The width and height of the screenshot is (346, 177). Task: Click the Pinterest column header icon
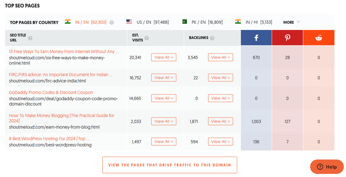point(287,38)
